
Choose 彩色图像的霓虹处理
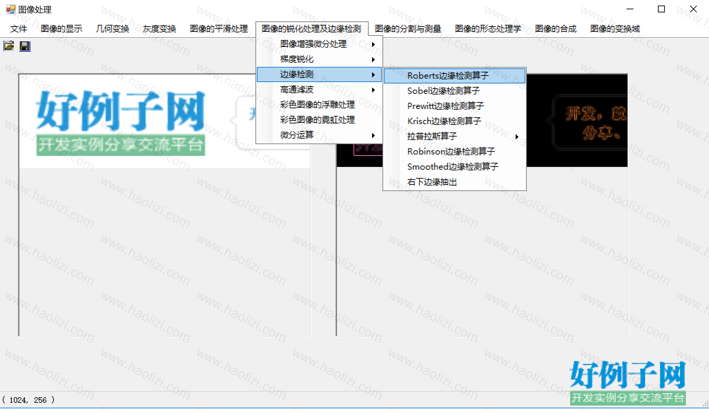pos(319,120)
